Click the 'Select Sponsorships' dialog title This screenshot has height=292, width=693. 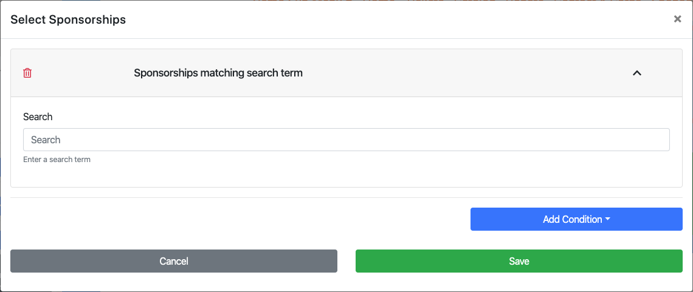(x=68, y=19)
